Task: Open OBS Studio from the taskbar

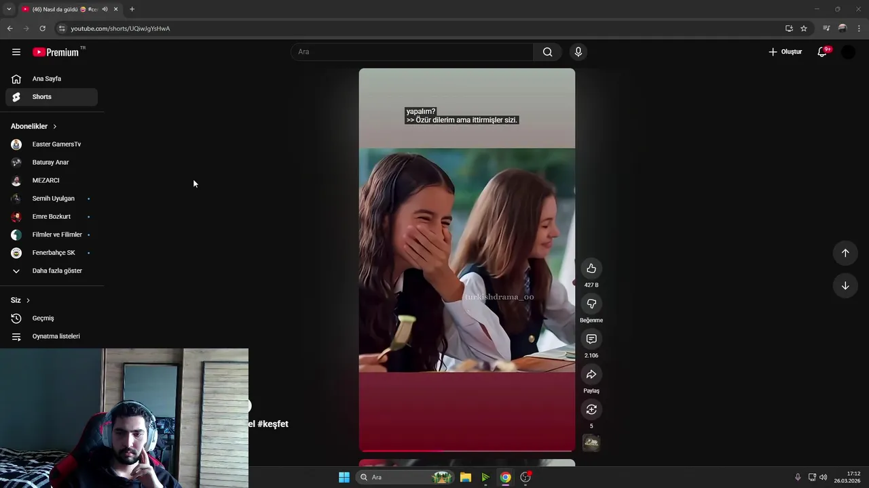Action: point(525,477)
